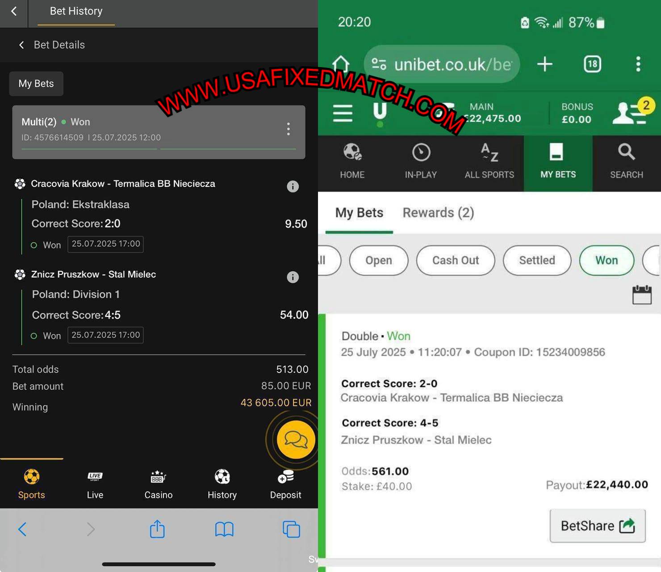
Task: Tap the Safari back arrow
Action: click(x=22, y=529)
